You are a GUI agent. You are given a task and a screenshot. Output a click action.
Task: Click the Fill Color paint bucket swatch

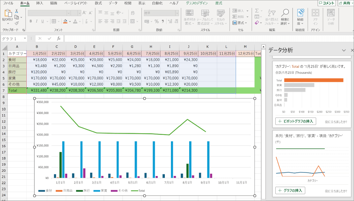(65, 21)
